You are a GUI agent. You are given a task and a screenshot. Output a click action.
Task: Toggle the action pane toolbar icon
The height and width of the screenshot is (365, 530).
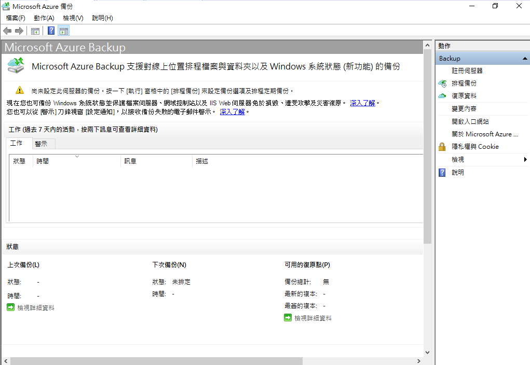[x=63, y=31]
